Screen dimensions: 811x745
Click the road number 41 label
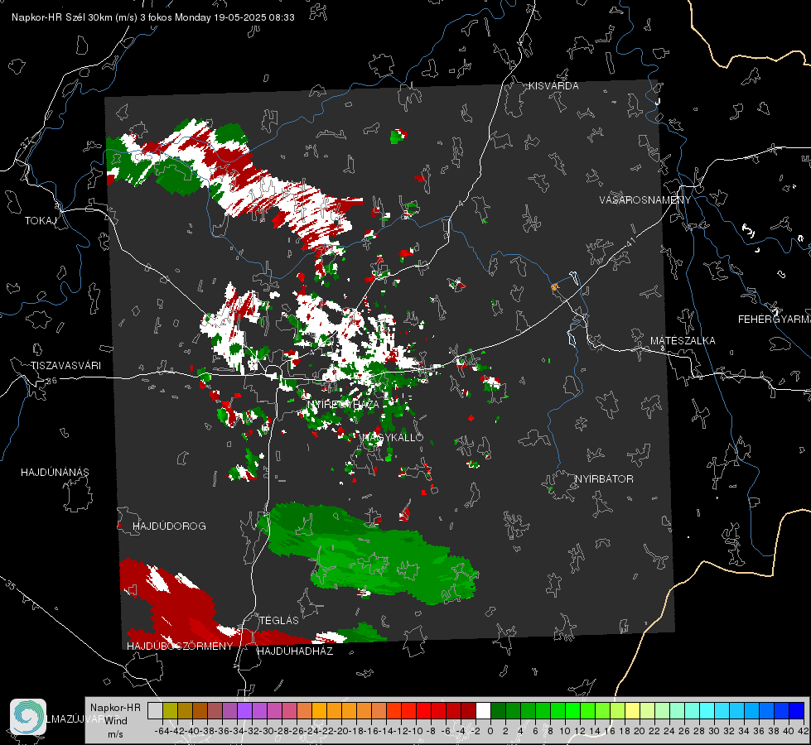click(x=630, y=241)
